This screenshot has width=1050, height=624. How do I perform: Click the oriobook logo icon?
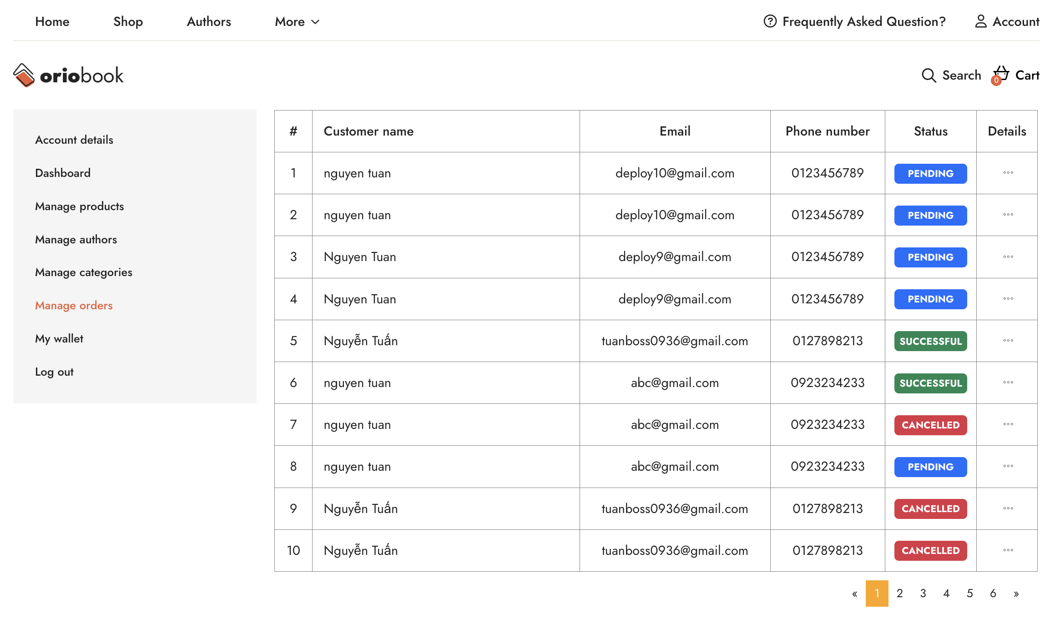24,75
